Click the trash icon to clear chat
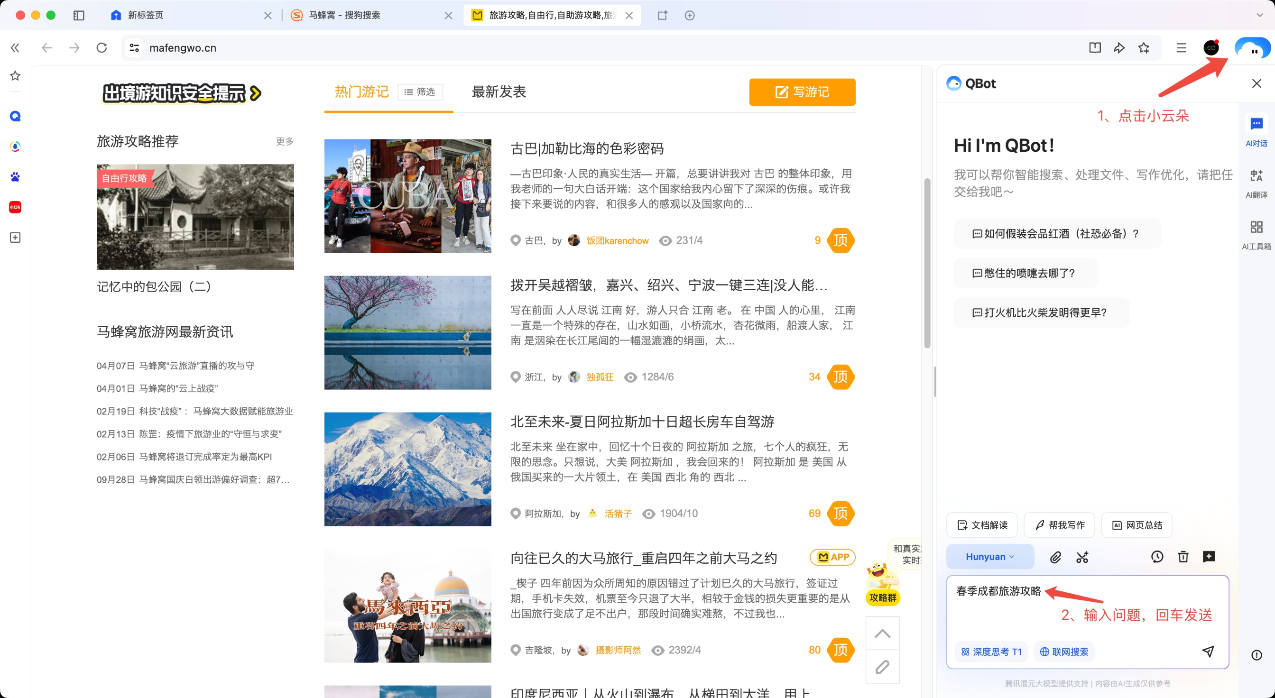1275x698 pixels. click(x=1183, y=557)
